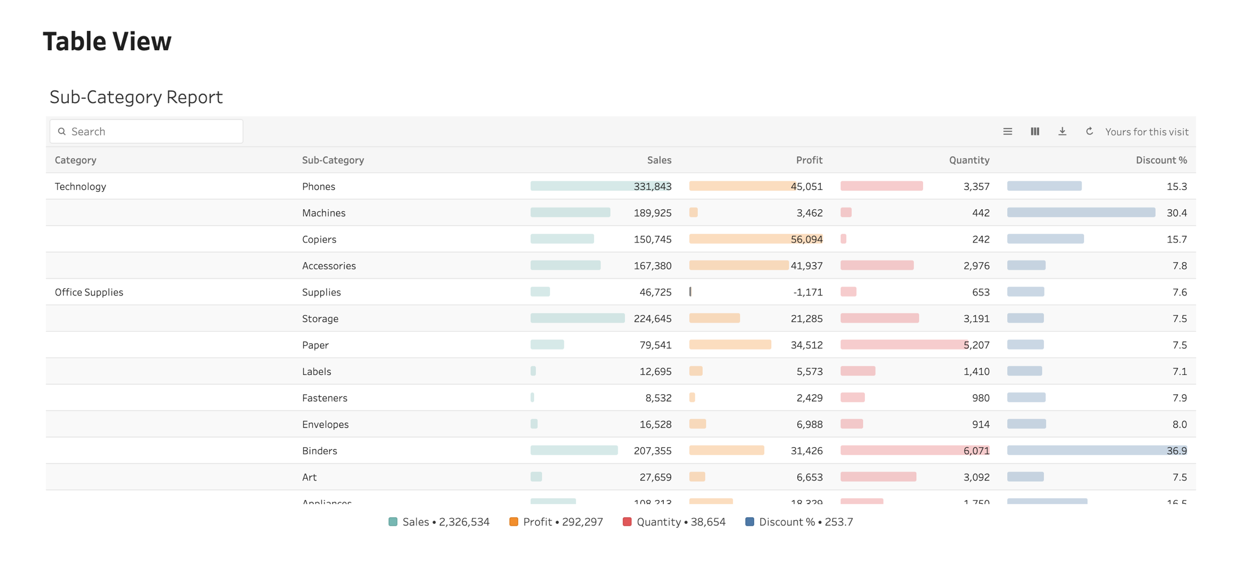Select the Office Supplies category cell
Screen dimensions: 1242x564
coord(89,292)
